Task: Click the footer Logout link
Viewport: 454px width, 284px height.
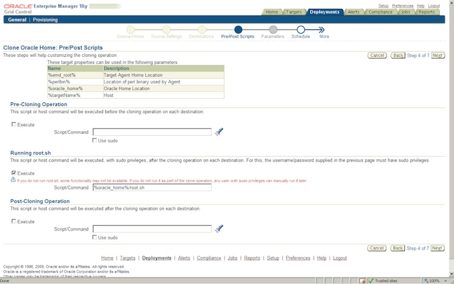Action: point(340,258)
